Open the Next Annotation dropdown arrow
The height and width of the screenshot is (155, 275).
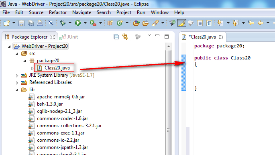pyautogui.click(x=228, y=23)
